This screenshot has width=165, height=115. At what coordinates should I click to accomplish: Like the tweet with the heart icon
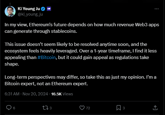click(82, 108)
